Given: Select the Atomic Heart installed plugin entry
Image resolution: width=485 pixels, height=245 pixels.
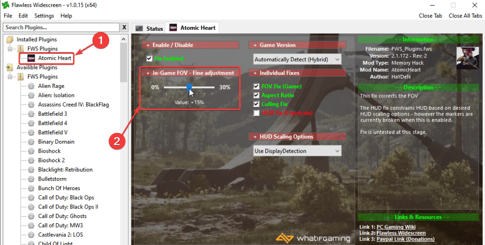Looking at the screenshot, I should [x=54, y=58].
